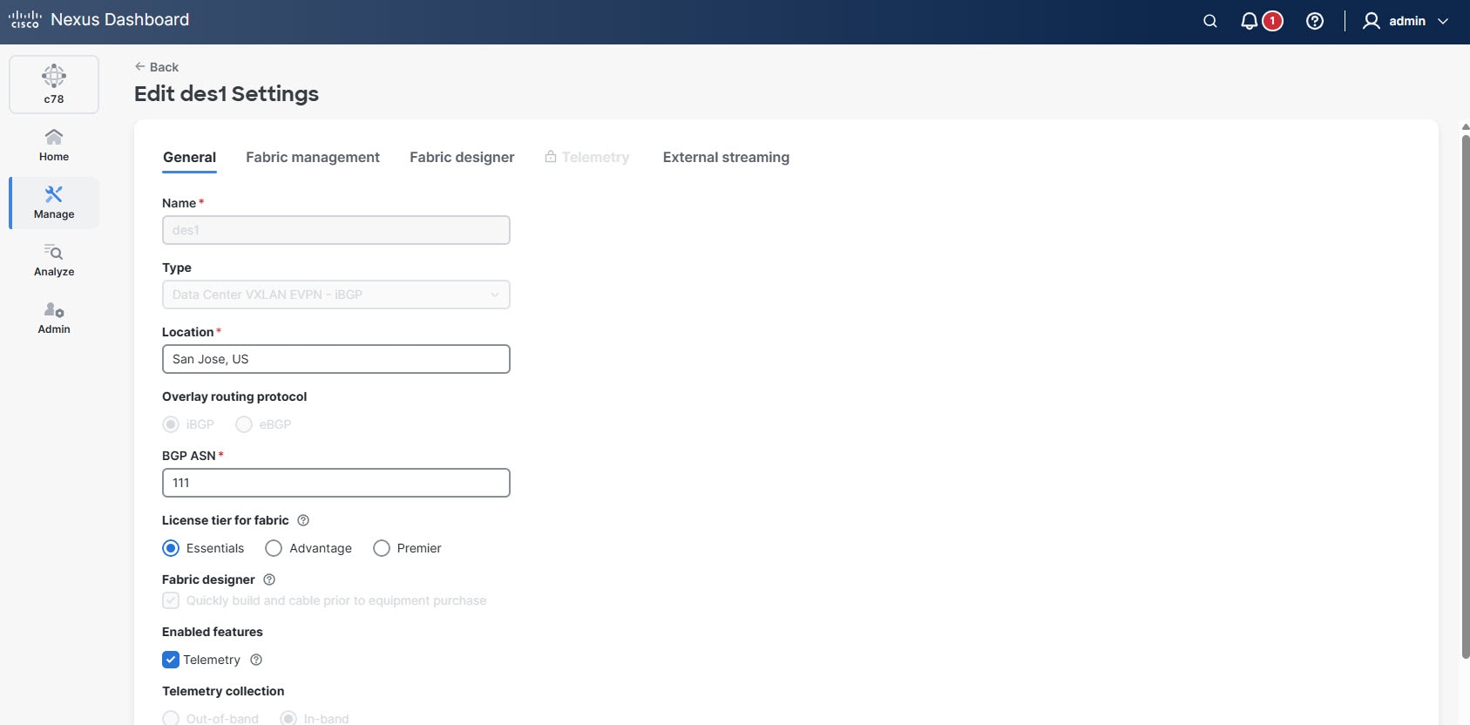The width and height of the screenshot is (1470, 725).
Task: Click the page vertical scrollbar
Action: 1466,396
